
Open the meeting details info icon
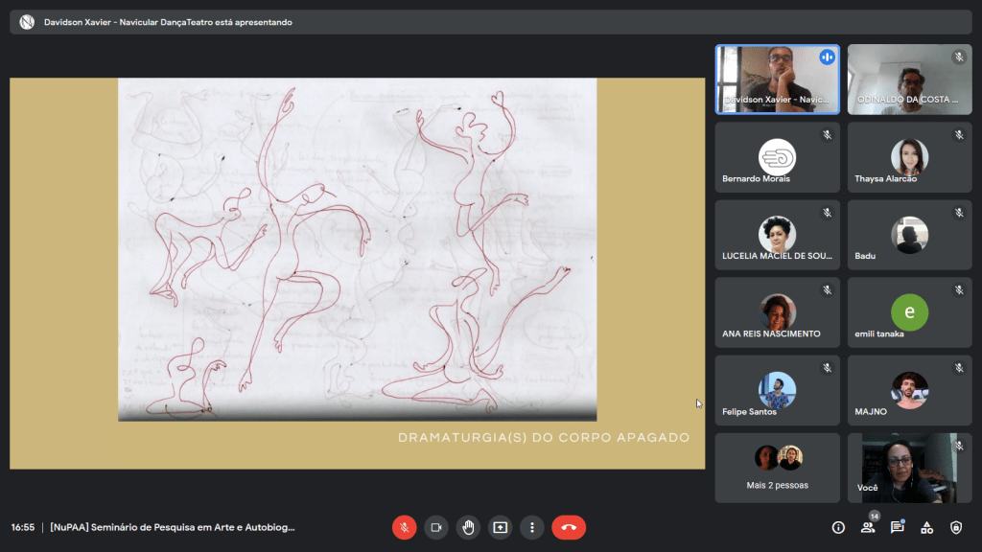838,527
